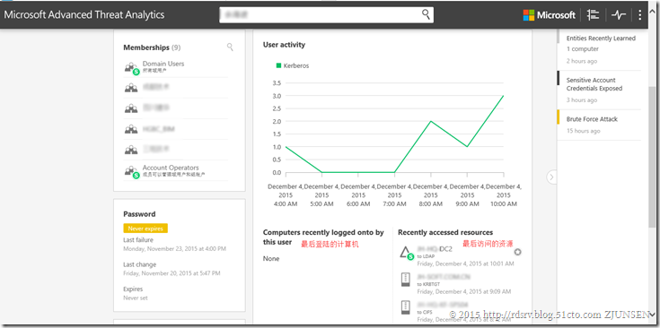Click the 10:00 AM chart data point

[503, 96]
